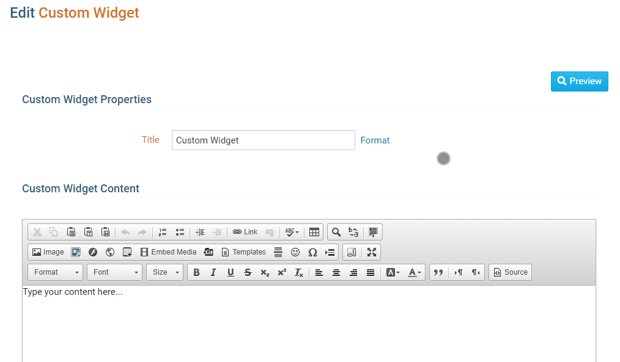Click the Preview button
Viewport: 620px width, 362px height.
pyautogui.click(x=579, y=81)
